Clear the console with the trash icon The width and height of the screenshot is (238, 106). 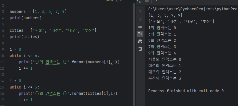(x=140, y=49)
